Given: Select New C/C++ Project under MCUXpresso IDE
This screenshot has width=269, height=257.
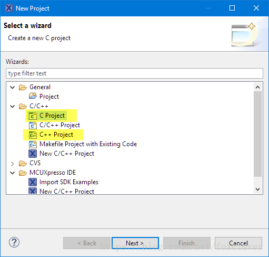Looking at the screenshot, I should (67, 191).
